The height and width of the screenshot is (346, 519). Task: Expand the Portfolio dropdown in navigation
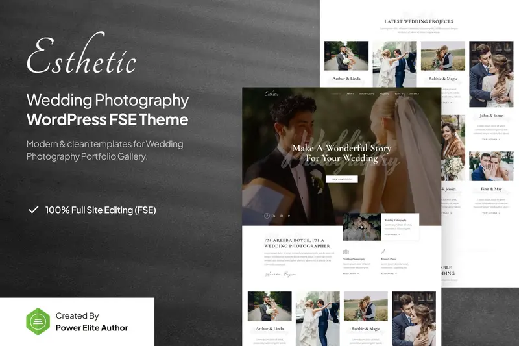(367, 93)
